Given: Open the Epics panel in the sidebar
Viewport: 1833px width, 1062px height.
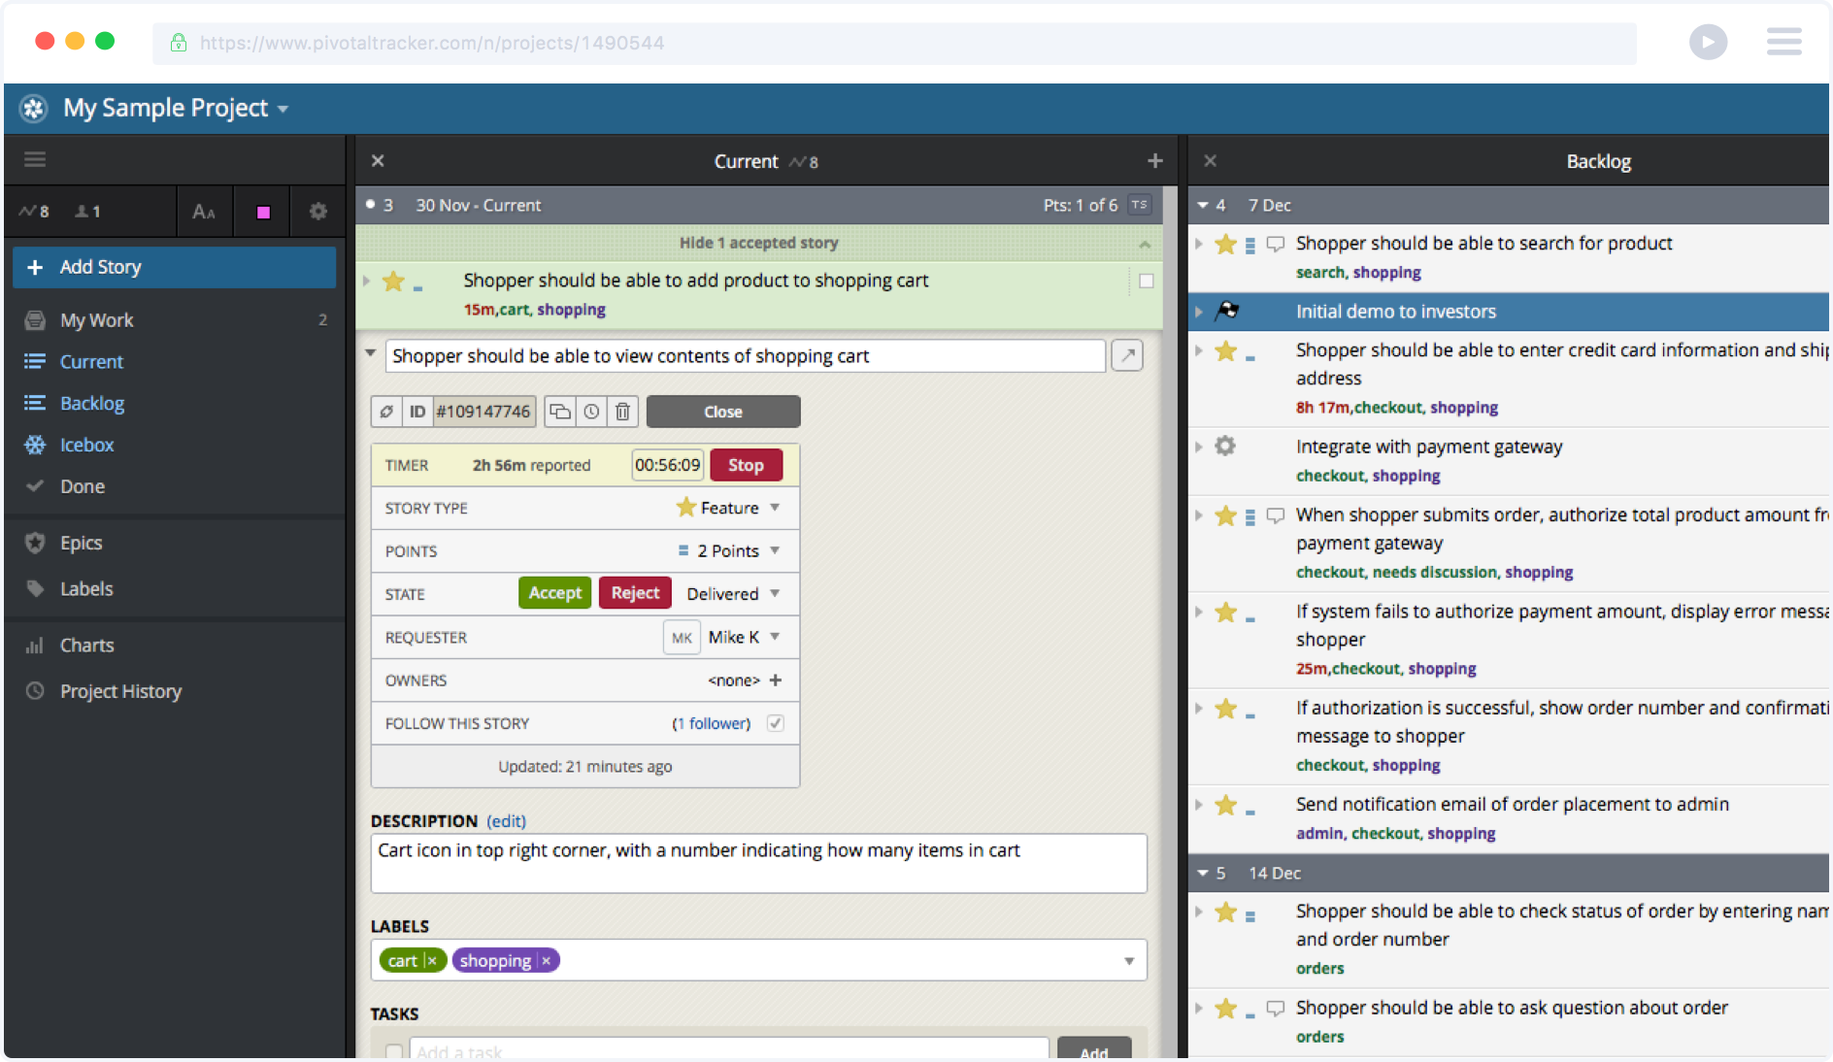Looking at the screenshot, I should pos(82,543).
